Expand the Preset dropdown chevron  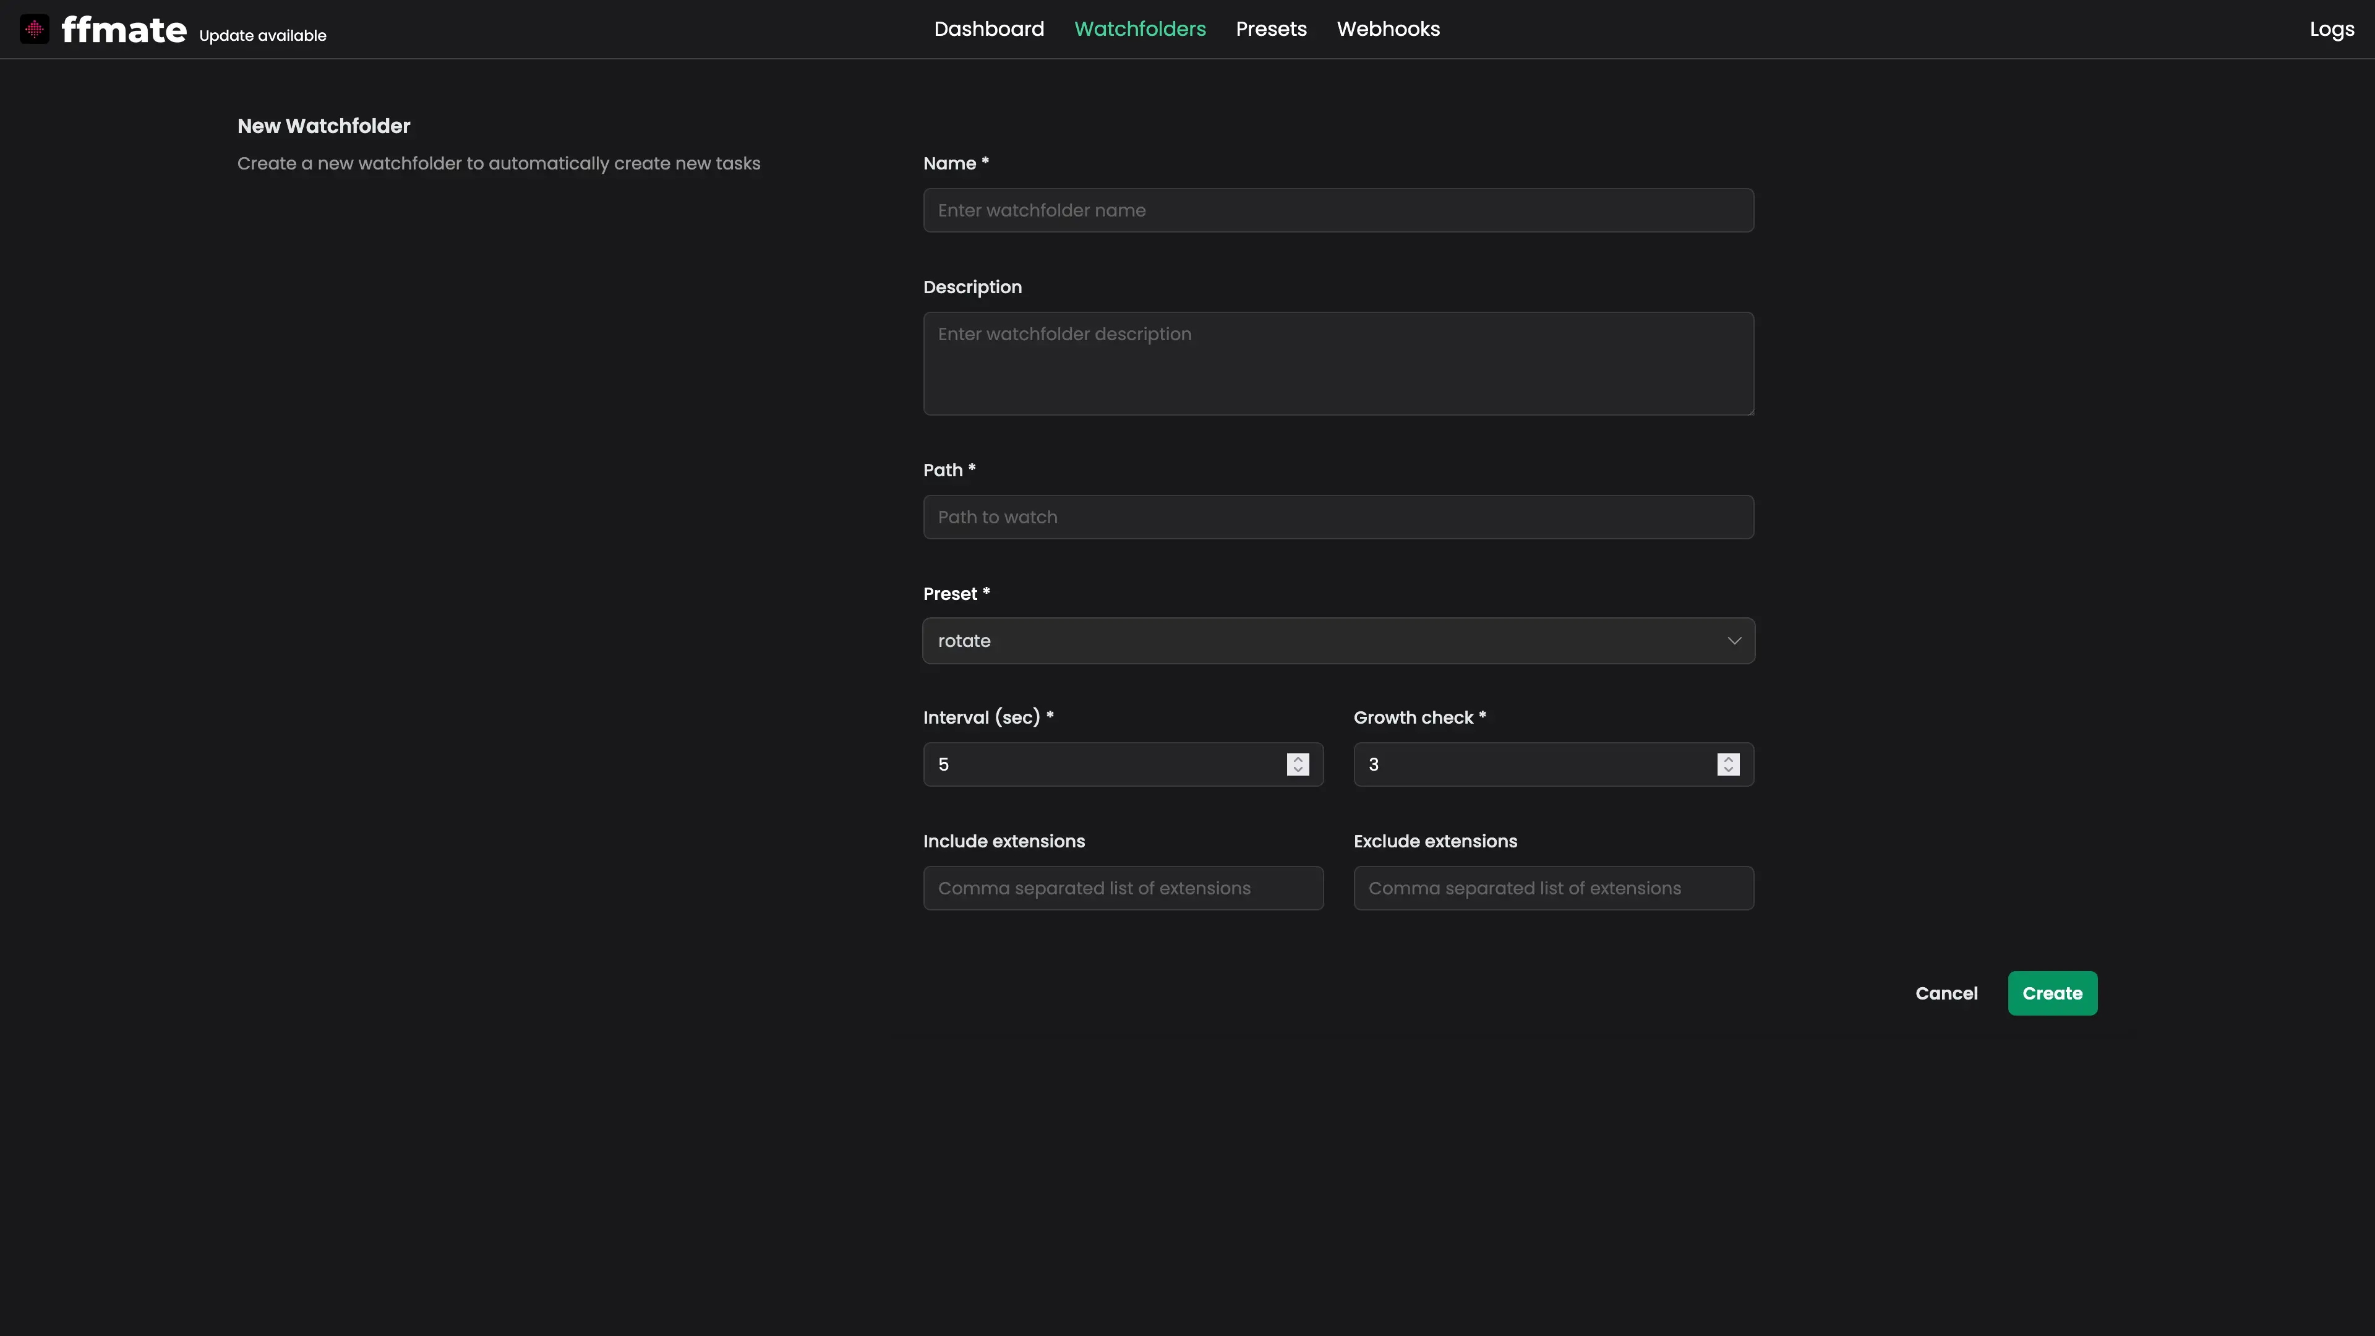point(1733,641)
